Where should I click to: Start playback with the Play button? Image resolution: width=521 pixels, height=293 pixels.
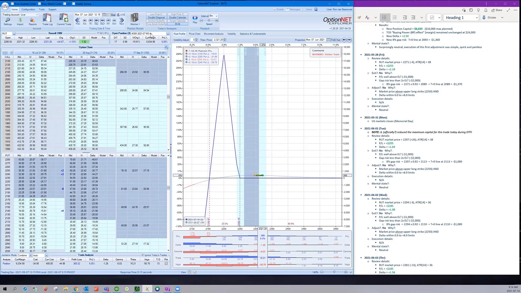tap(195, 19)
